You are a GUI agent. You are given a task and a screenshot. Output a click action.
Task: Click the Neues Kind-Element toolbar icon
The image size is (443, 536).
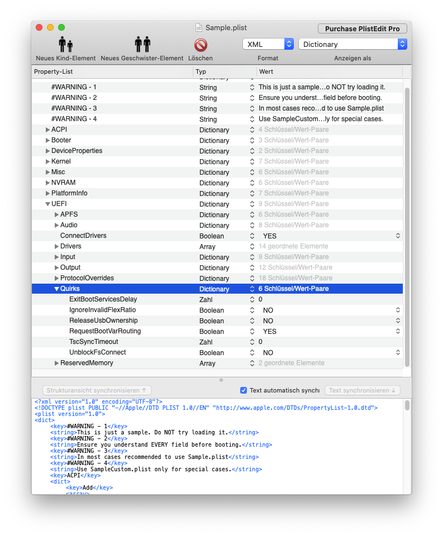pos(65,45)
